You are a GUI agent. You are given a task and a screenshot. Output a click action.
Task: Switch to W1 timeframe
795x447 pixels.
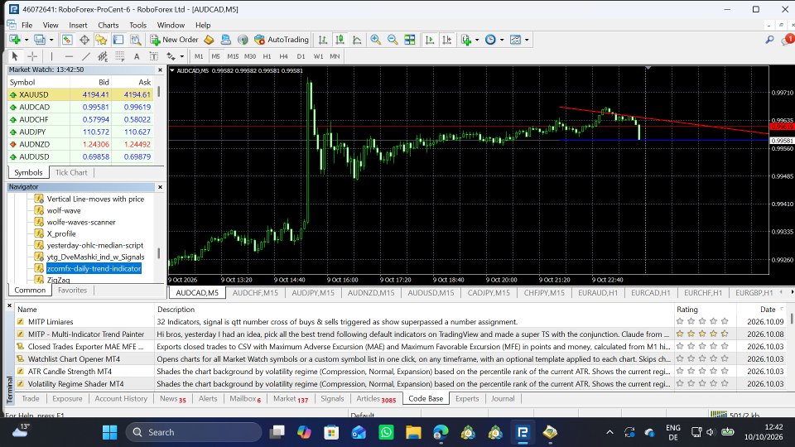[318, 56]
